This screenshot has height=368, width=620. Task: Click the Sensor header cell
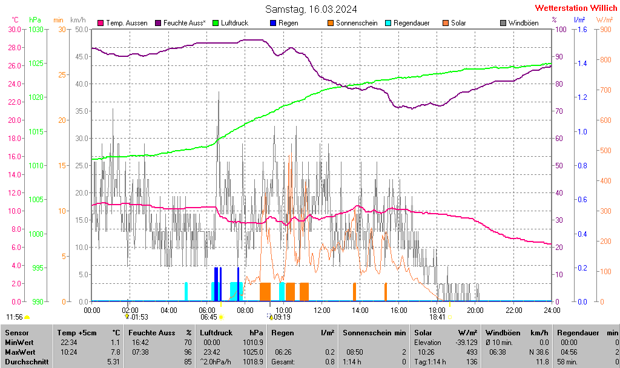pyautogui.click(x=16, y=333)
